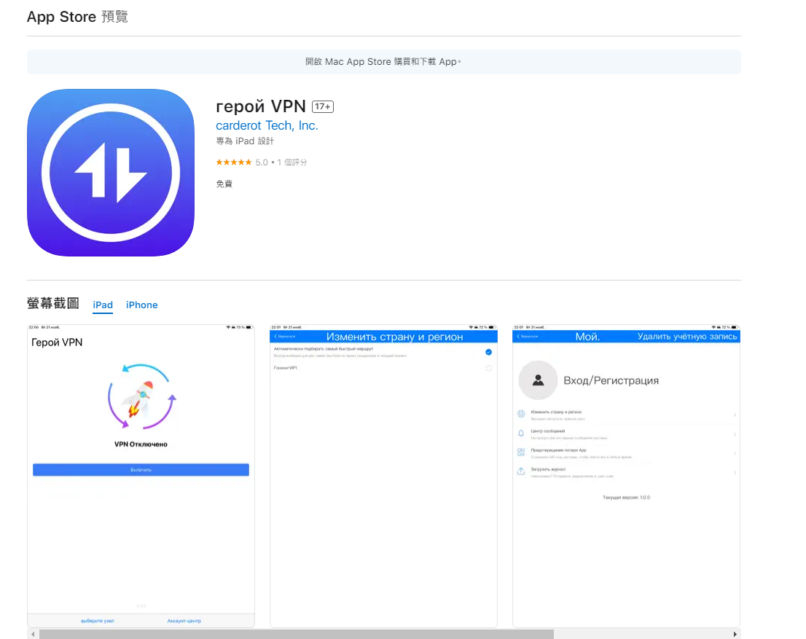Click the upload icon for Загрузить журнал
This screenshot has width=806, height=639.
521,471
